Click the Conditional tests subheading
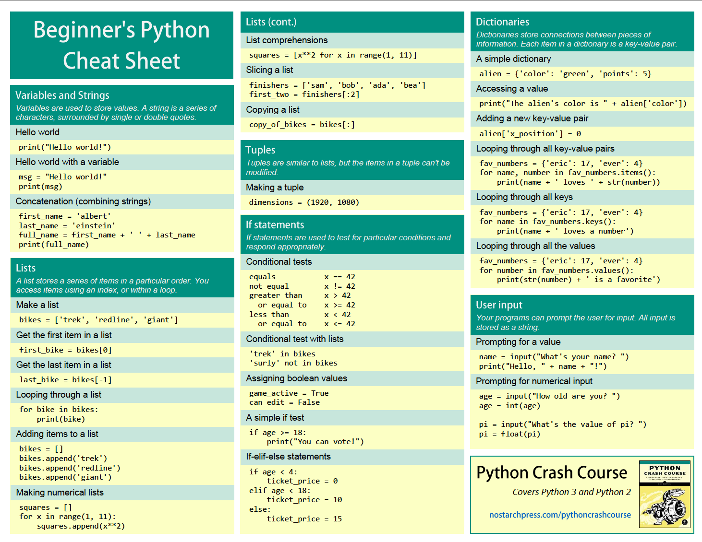Viewport: 702px width, 542px height. point(279,261)
